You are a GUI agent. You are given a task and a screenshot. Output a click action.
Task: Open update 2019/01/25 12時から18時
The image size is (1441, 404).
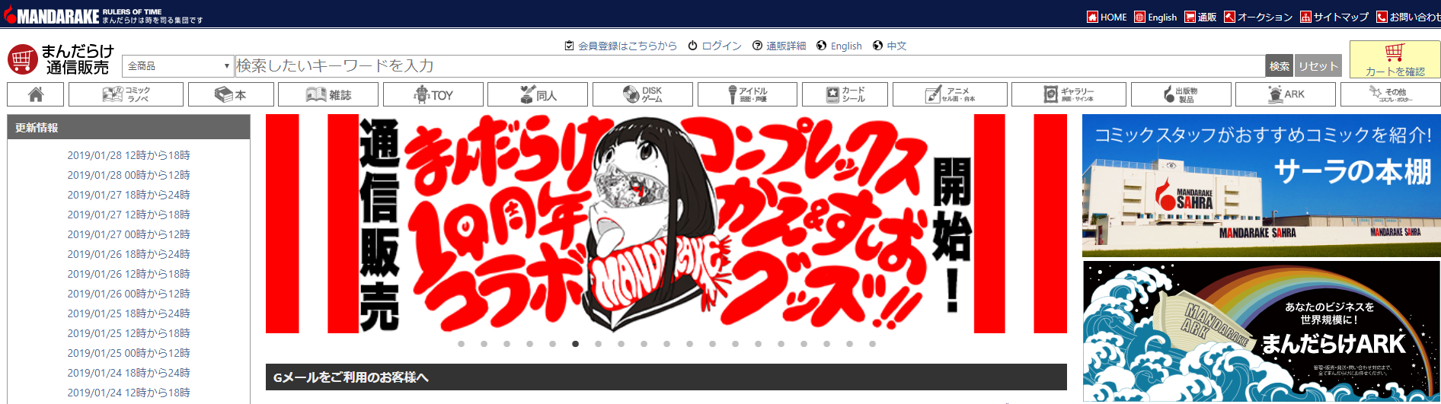[x=129, y=333]
